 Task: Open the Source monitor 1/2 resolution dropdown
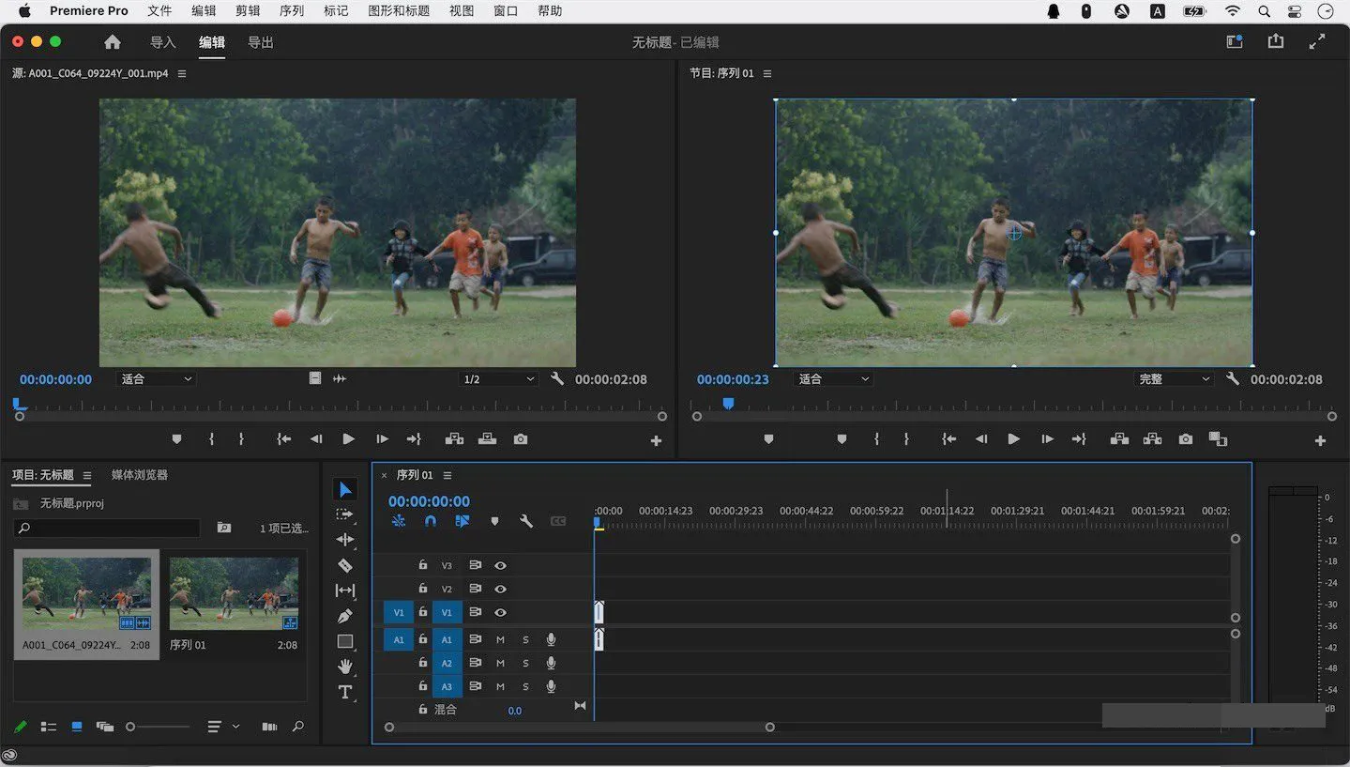click(498, 379)
